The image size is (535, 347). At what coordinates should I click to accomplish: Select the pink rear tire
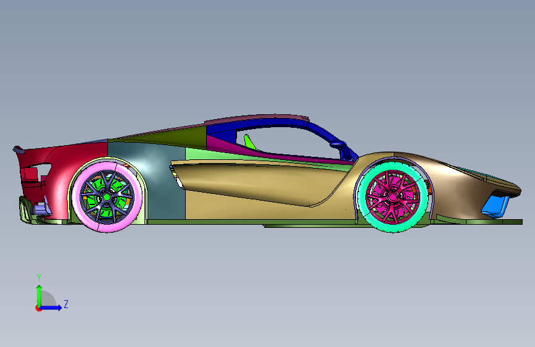77,197
